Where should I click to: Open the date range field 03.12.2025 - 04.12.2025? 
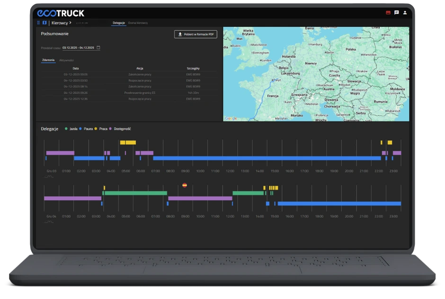(x=79, y=48)
